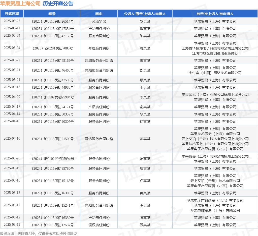This screenshot has height=236, width=258.
Task: Click defendant 上海百华悦邦电子科技有限公司江阴分公司
Action: click(215, 48)
